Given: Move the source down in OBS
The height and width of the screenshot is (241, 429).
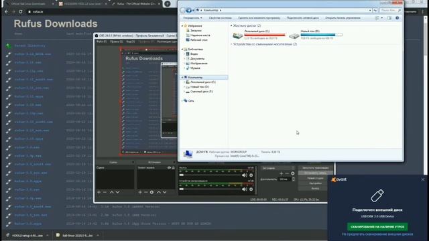Looking at the screenshot, I should point(165,192).
